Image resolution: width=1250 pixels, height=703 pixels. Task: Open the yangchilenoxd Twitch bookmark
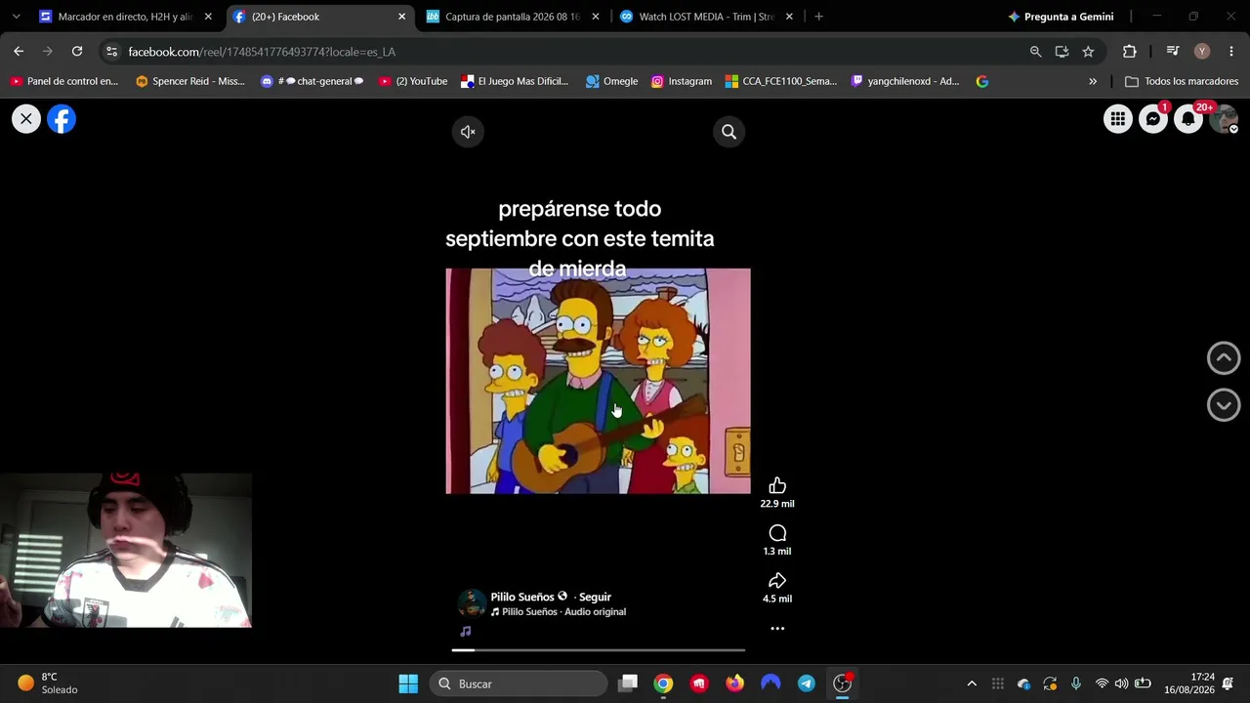pos(905,81)
